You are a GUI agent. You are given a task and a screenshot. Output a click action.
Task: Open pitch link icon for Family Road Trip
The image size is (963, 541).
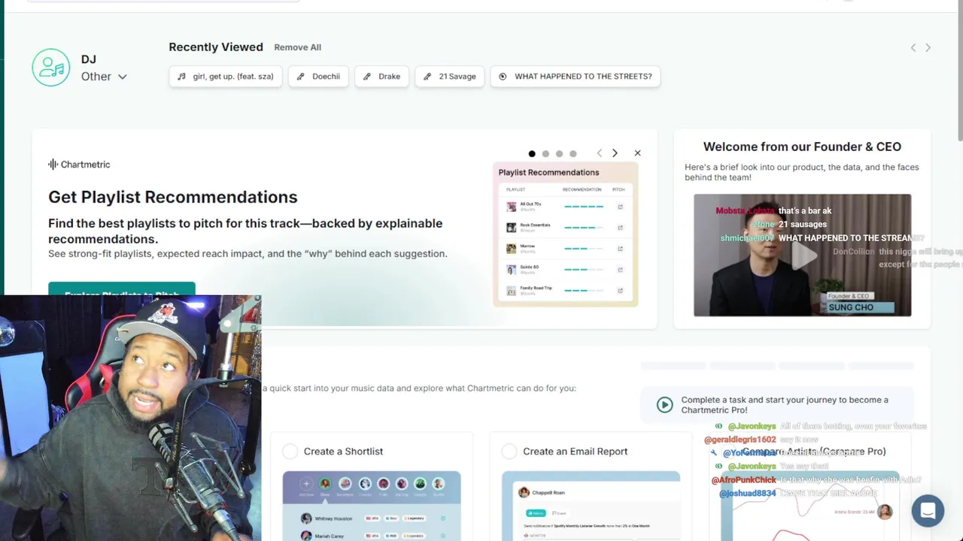coord(621,290)
